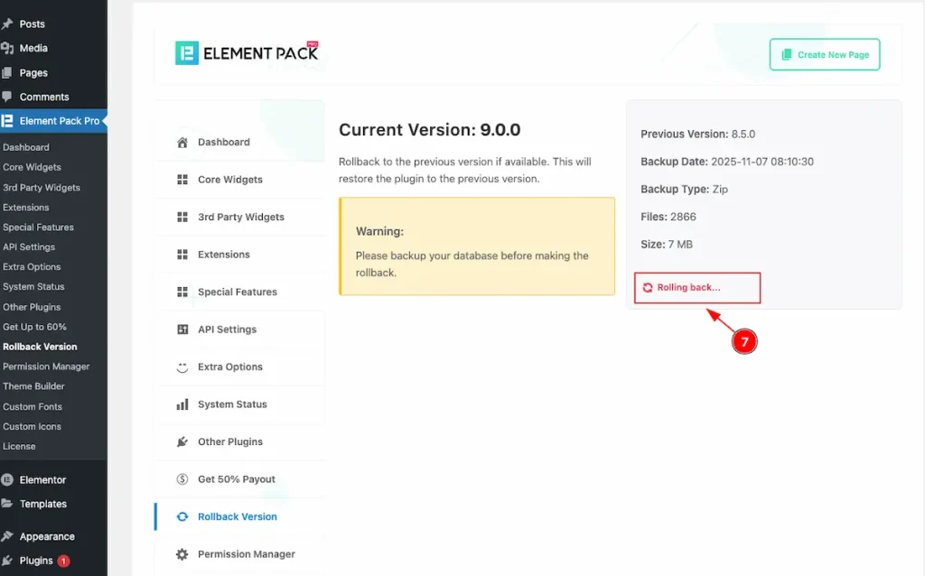
Task: Click the Permission Manager gear icon
Action: point(182,554)
